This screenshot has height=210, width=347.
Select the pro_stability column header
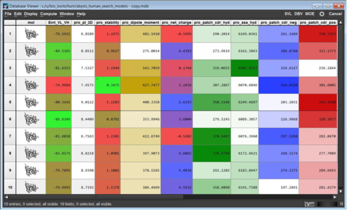tap(107, 23)
